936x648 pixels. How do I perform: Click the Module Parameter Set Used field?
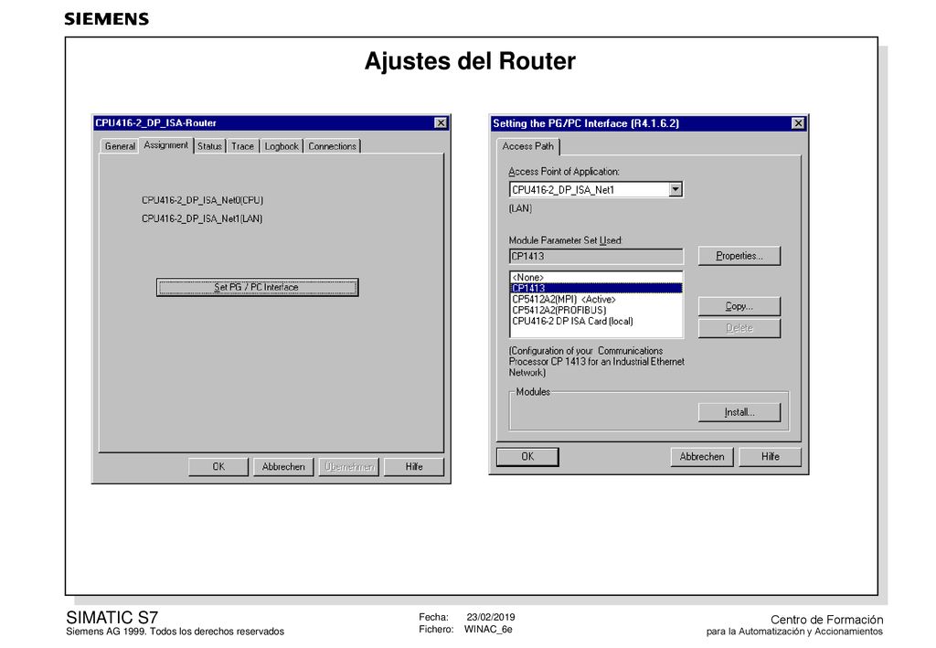click(596, 257)
